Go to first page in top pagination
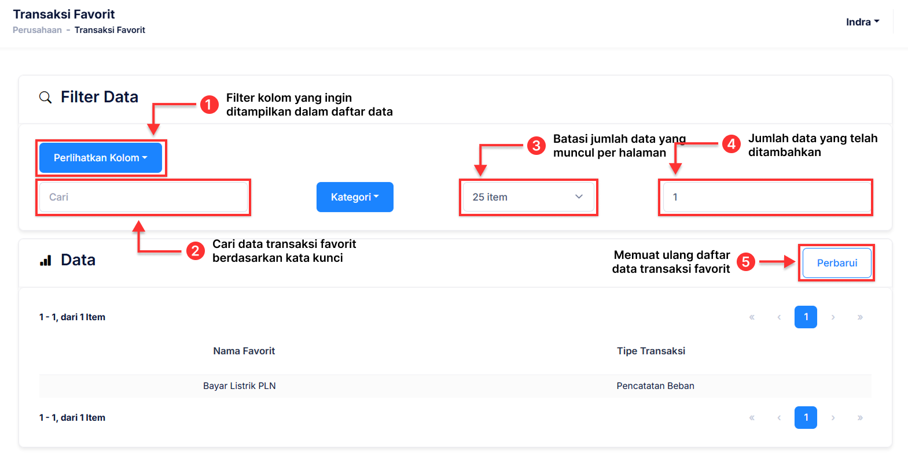The height and width of the screenshot is (456, 908). coord(752,317)
